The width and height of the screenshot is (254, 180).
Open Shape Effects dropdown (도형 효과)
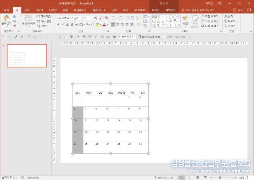pos(210,26)
